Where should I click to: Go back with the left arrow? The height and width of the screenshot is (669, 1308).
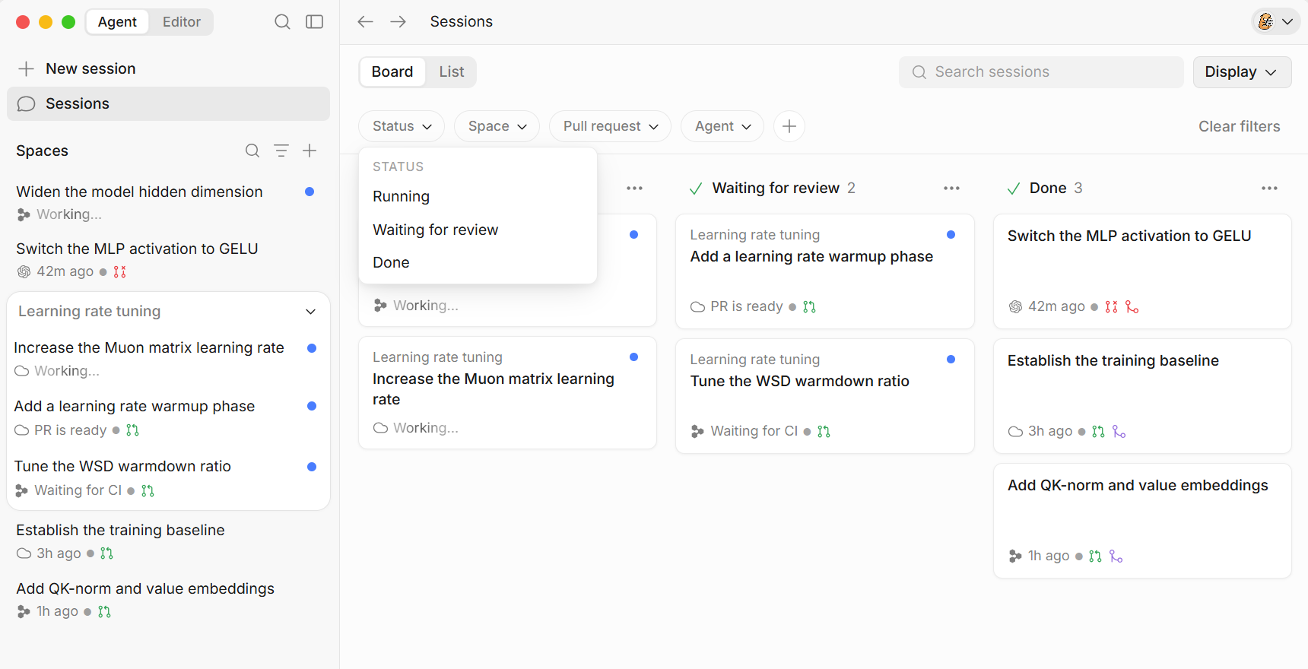366,22
